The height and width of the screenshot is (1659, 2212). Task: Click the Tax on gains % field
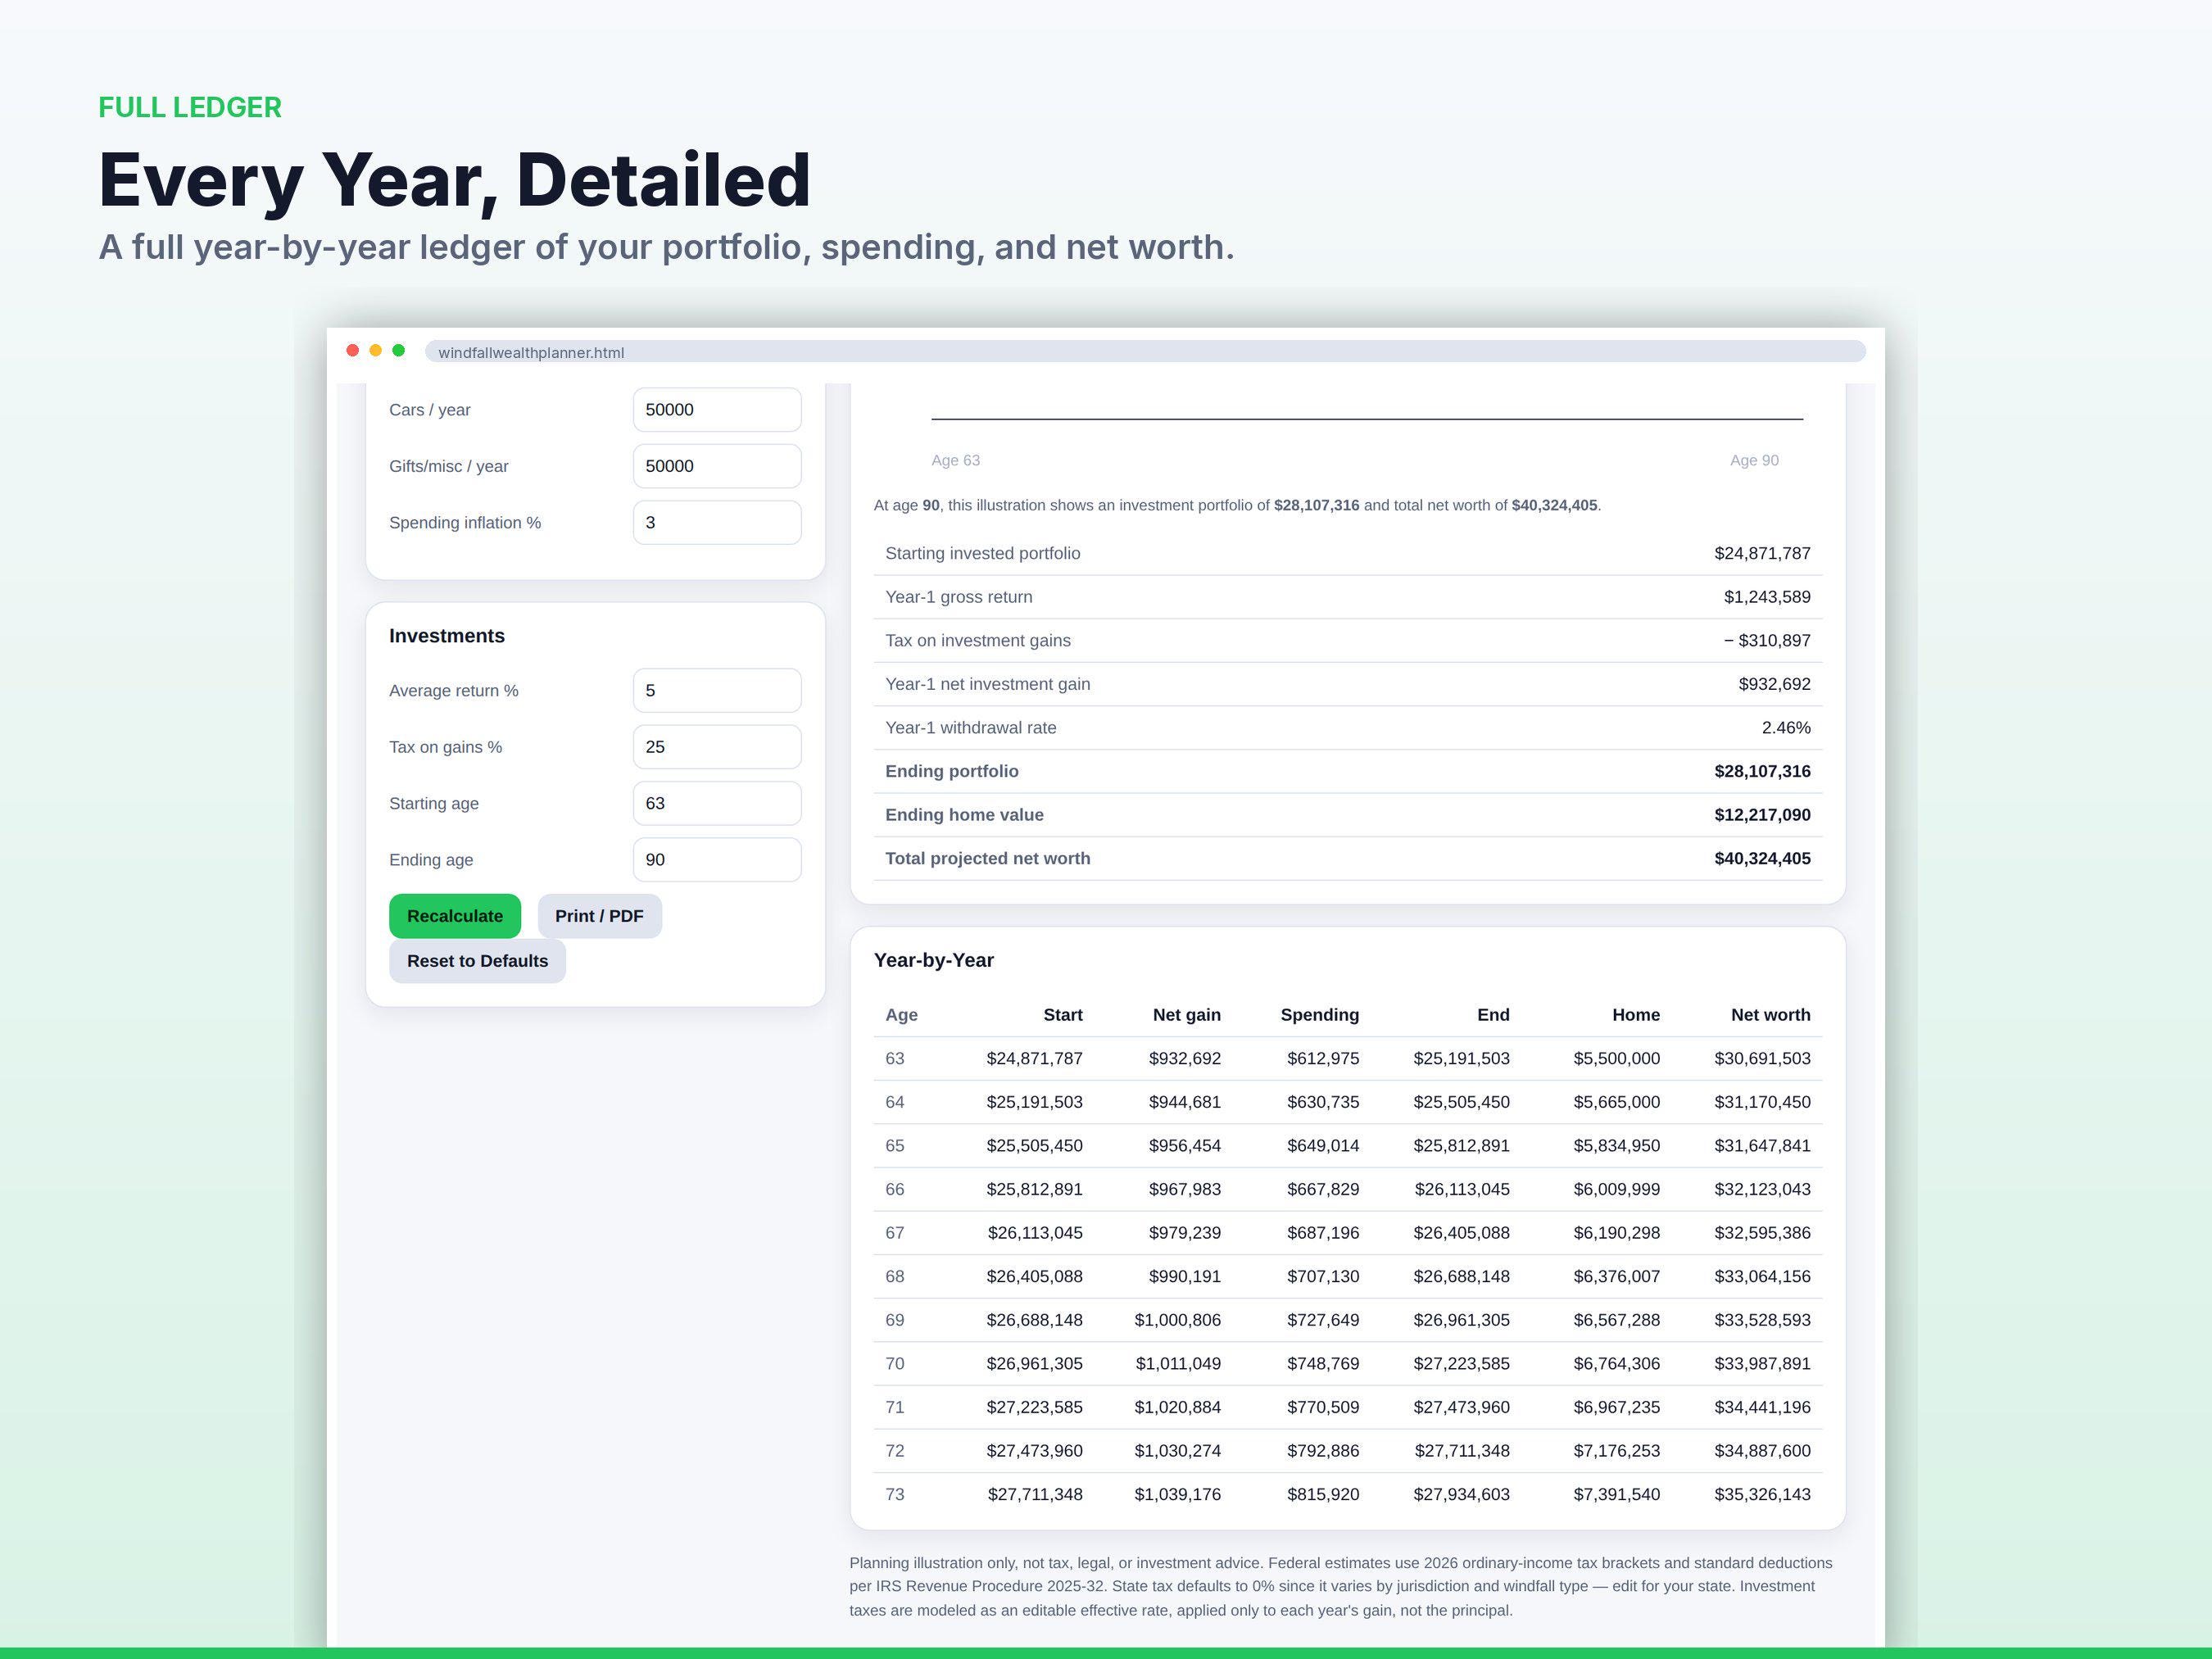[x=717, y=747]
